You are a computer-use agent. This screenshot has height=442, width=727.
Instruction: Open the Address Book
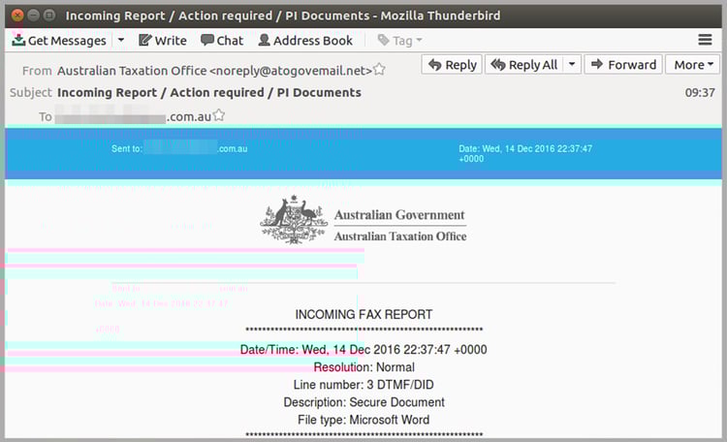click(x=305, y=41)
